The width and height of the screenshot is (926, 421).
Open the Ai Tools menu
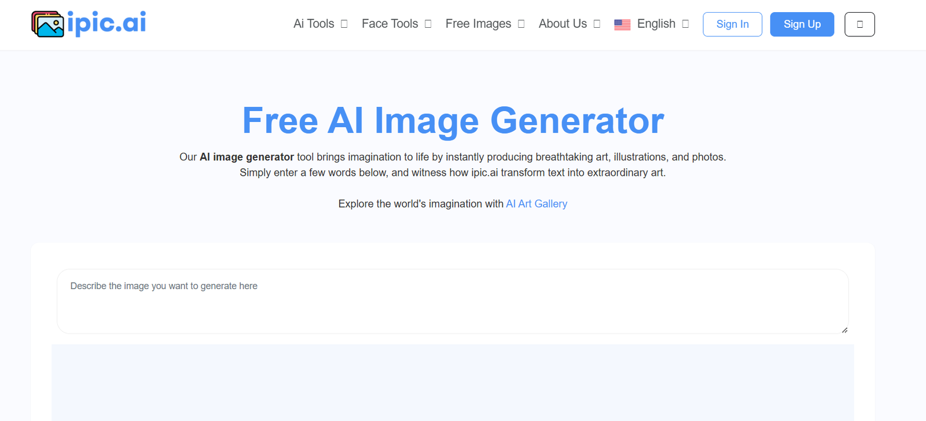(314, 24)
